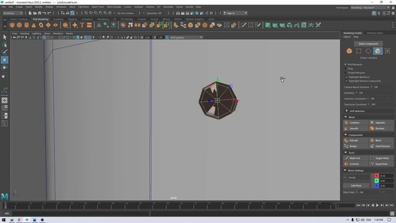Open the Sign In dropdown
The image size is (396, 223).
coord(235,13)
